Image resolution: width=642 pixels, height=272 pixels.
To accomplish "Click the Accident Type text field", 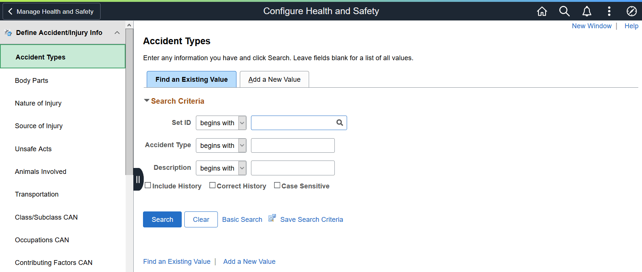I will click(293, 146).
